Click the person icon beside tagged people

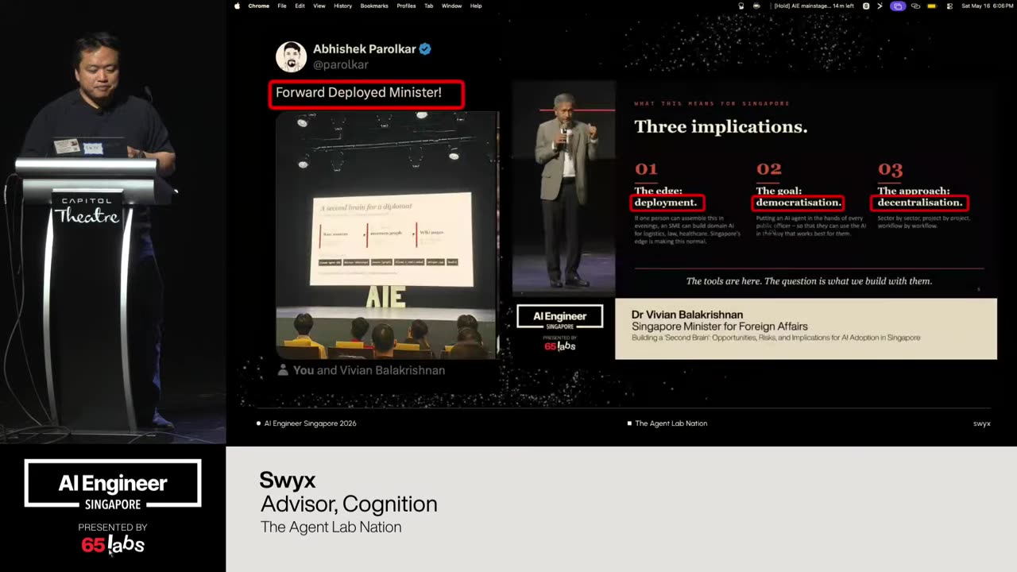point(283,370)
